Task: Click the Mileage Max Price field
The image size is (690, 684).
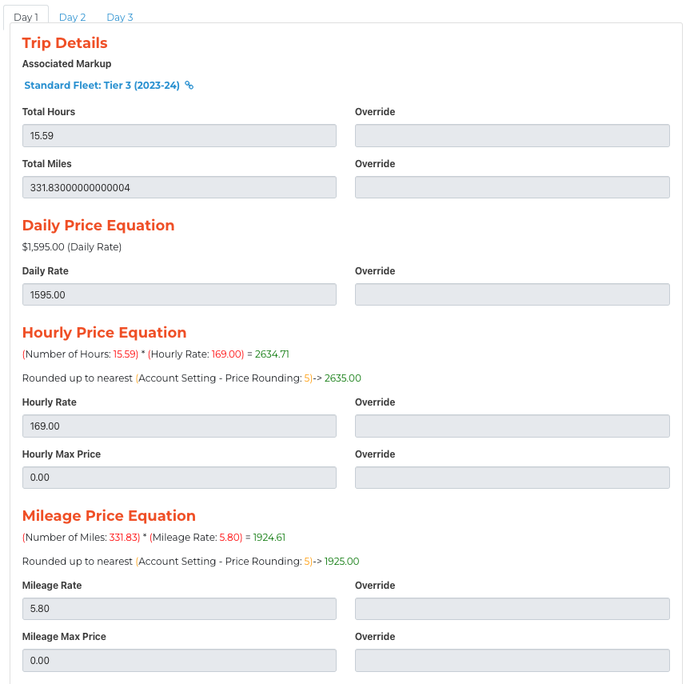Action: tap(179, 660)
